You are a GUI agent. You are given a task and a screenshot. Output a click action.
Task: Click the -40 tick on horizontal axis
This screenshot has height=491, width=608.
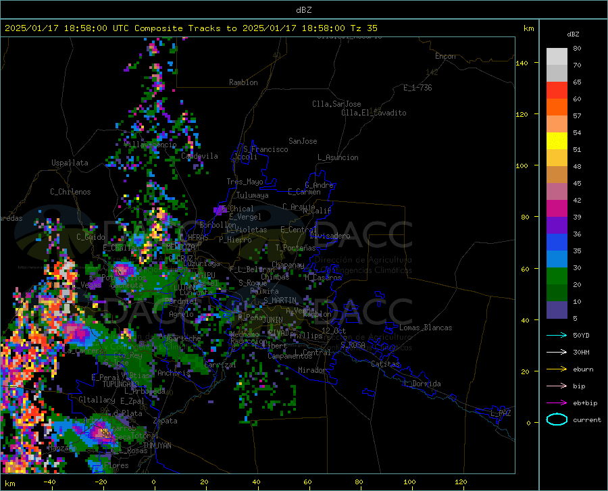pyautogui.click(x=49, y=482)
